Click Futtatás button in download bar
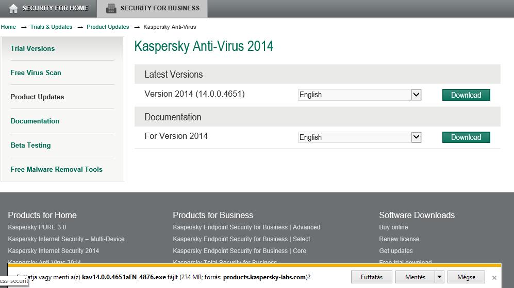The height and width of the screenshot is (288, 514). click(x=371, y=277)
